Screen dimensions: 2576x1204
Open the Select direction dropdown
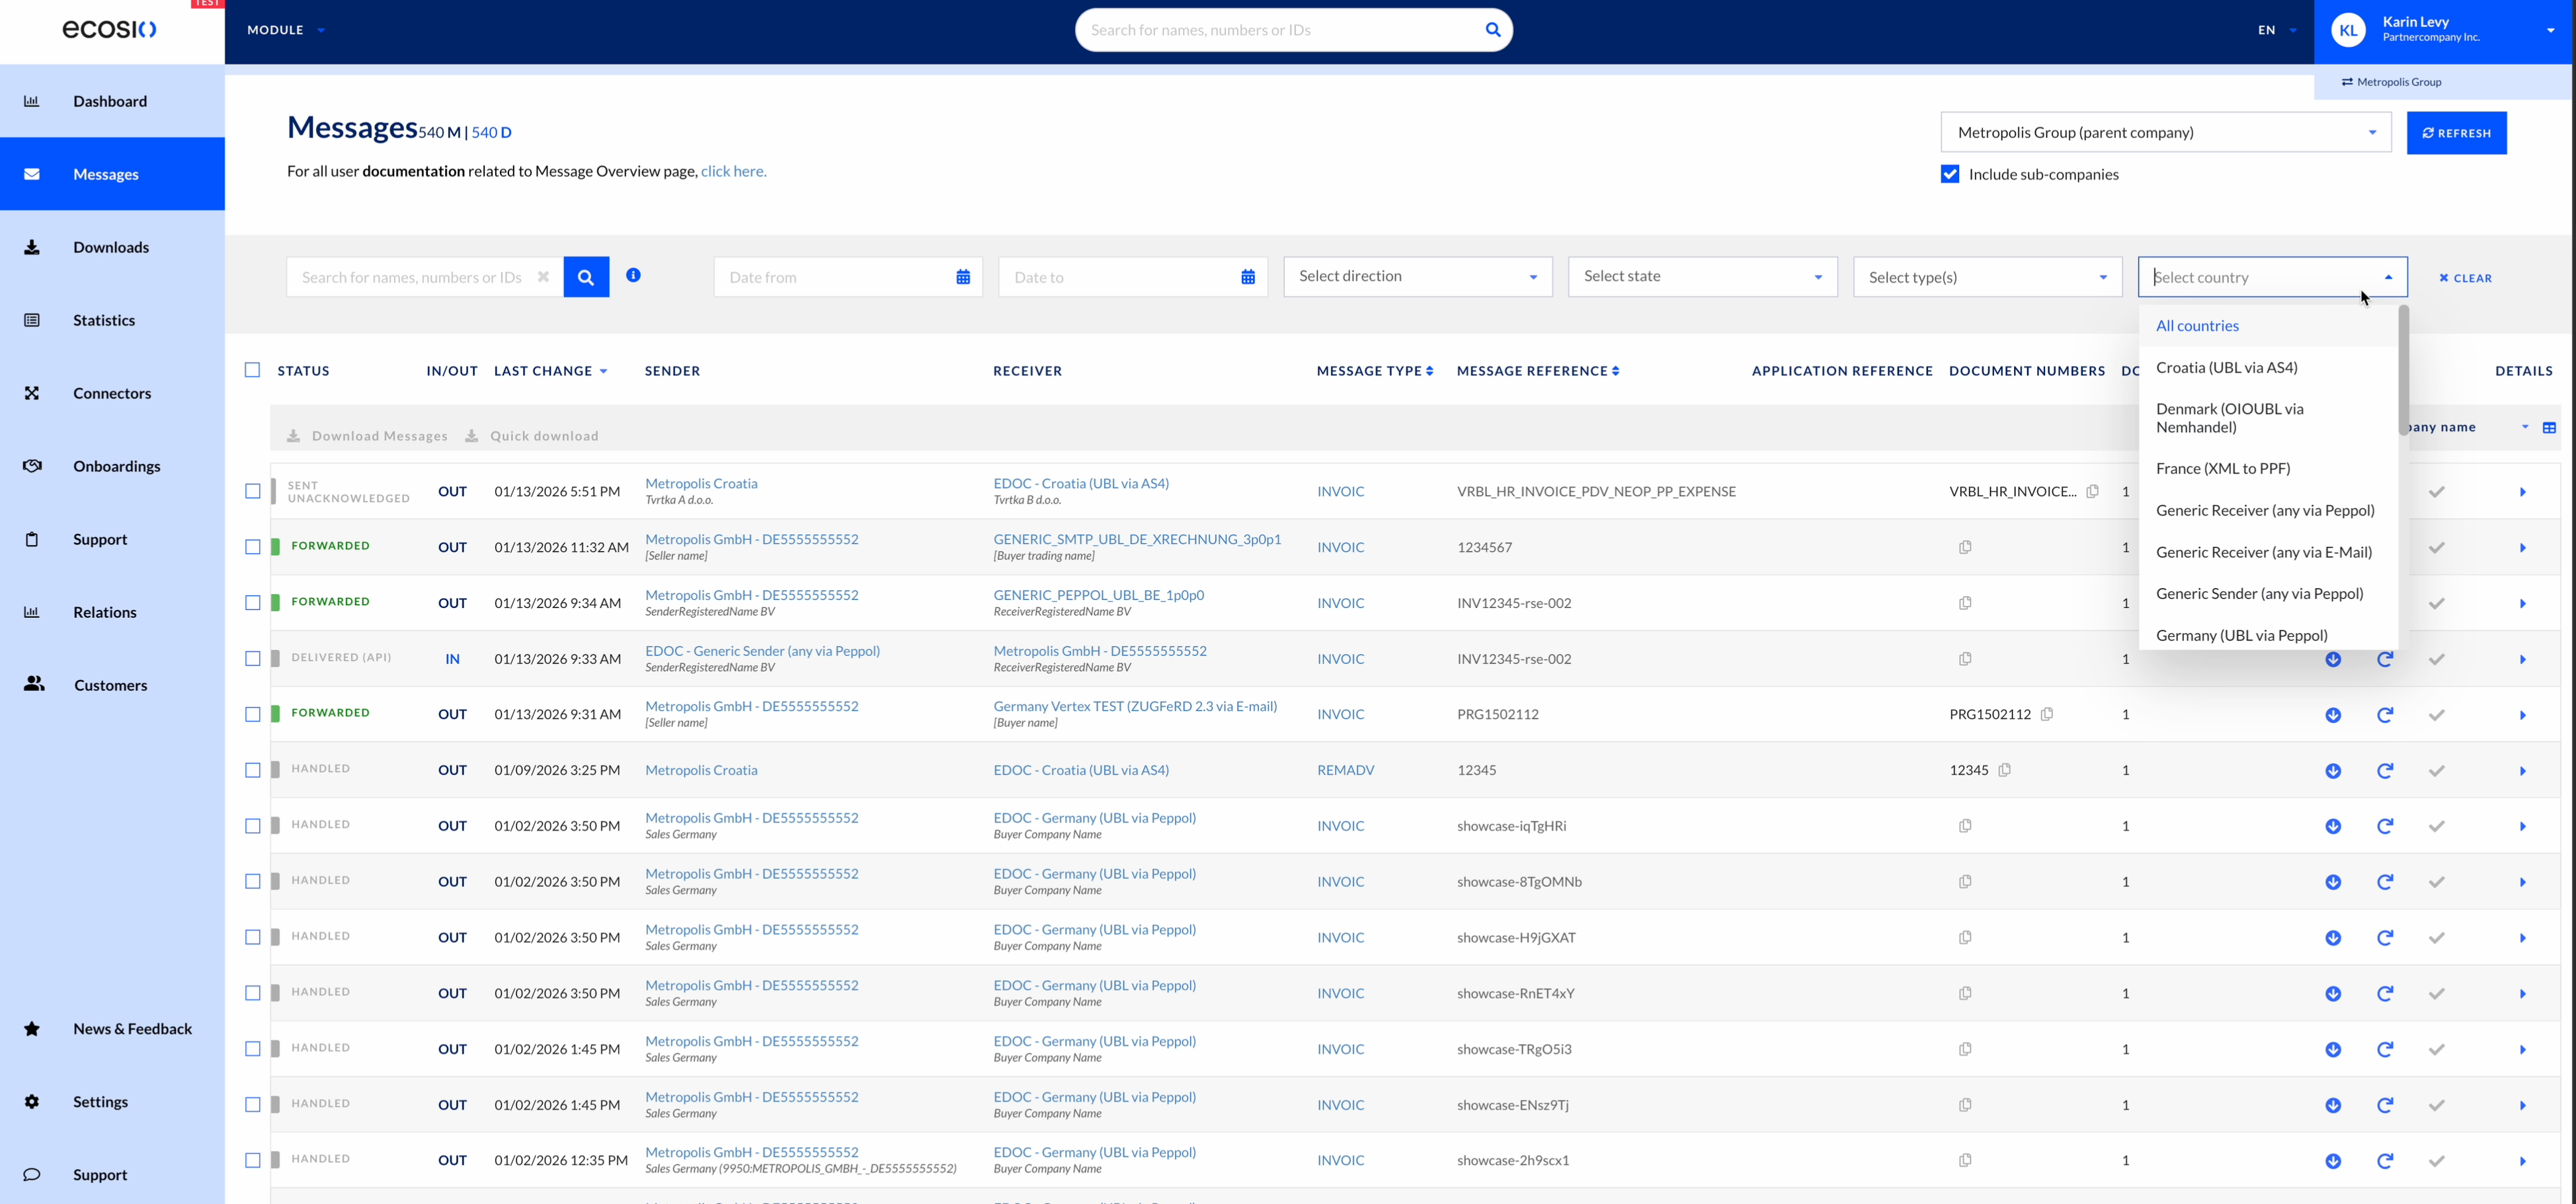[1417, 277]
